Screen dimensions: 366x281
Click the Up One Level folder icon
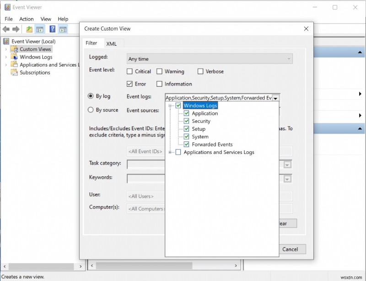tap(29, 29)
